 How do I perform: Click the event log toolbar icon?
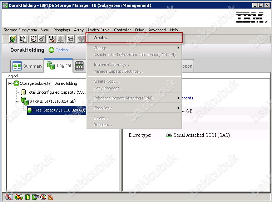tap(71, 39)
